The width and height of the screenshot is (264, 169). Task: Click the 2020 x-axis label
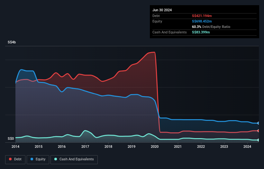[x=155, y=147]
